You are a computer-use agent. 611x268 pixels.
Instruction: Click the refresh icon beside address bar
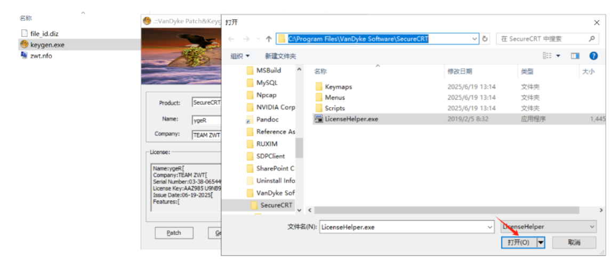(x=485, y=39)
